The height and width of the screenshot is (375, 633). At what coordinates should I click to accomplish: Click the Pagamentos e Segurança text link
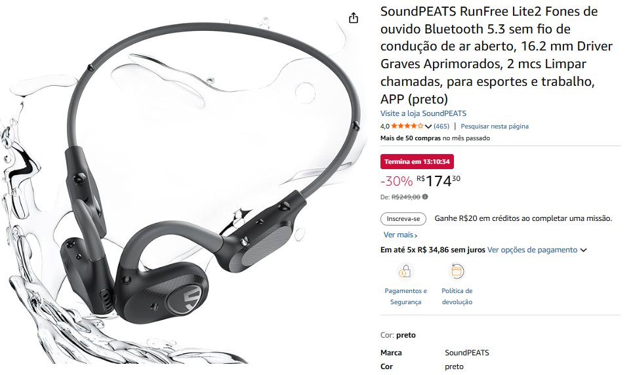point(405,296)
